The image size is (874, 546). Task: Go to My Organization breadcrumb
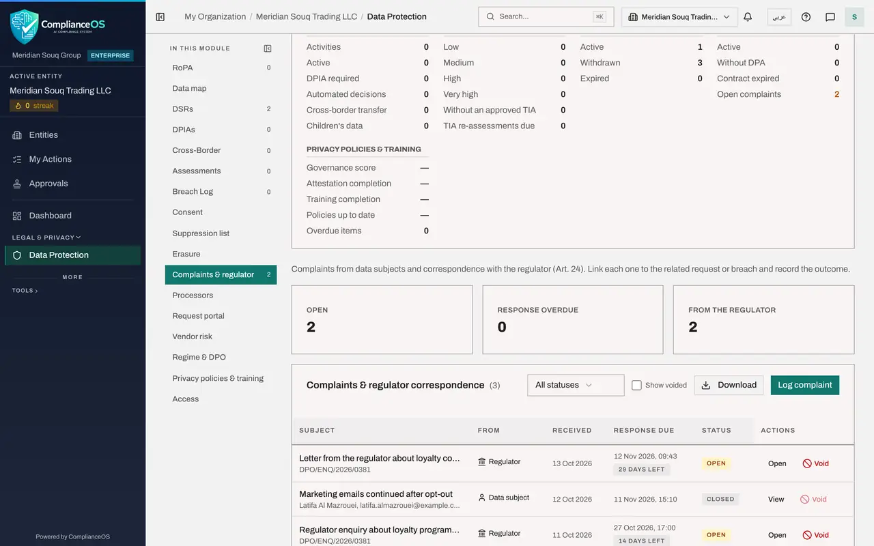215,17
